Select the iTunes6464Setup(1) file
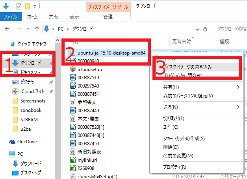 [72, 176]
